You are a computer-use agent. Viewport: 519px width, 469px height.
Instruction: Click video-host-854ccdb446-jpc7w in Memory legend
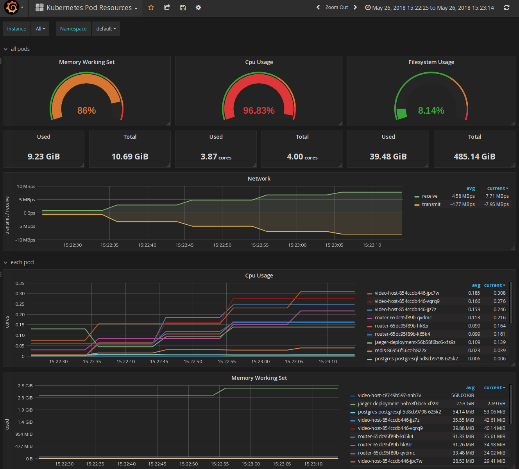(x=390, y=461)
